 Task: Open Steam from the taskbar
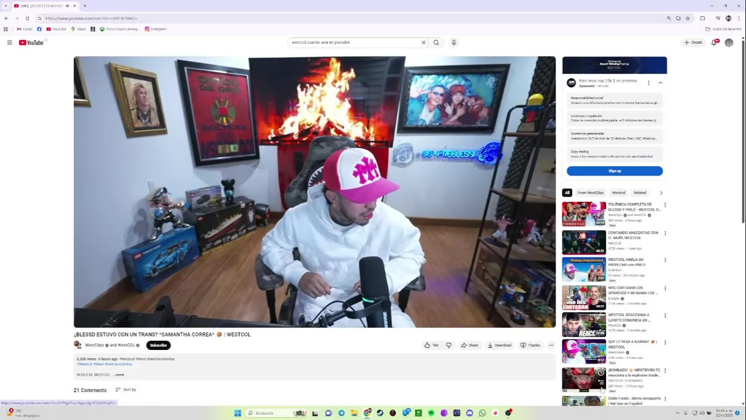click(x=380, y=413)
